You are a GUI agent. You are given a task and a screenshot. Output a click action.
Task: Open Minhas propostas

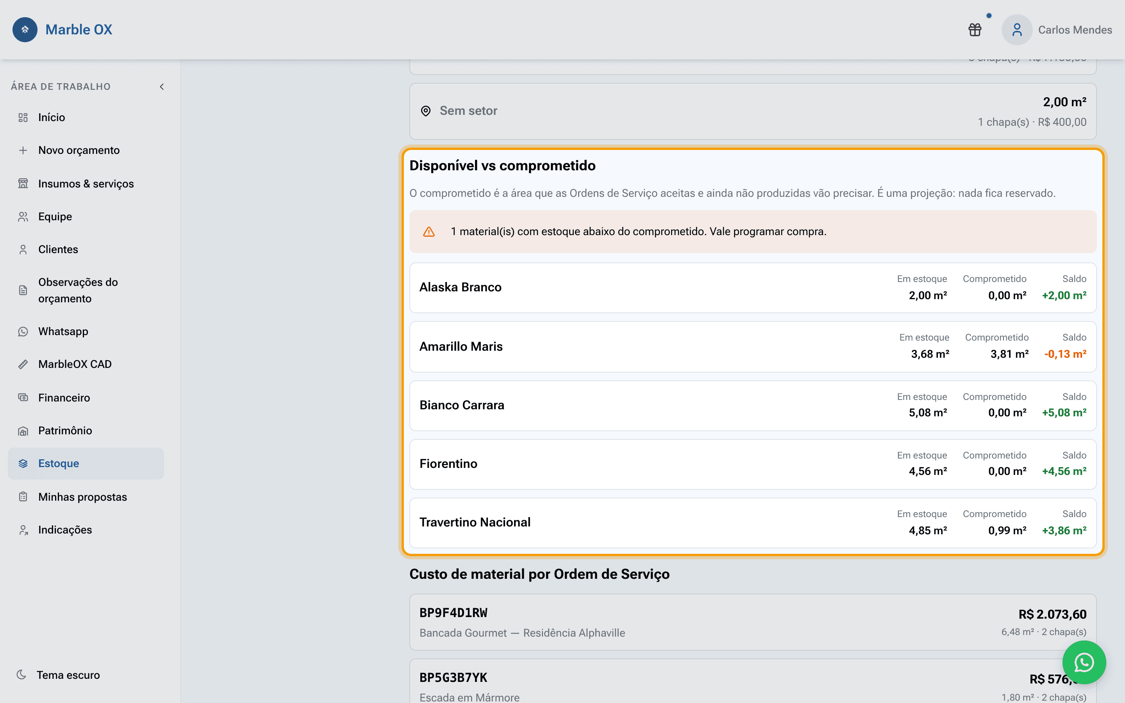pyautogui.click(x=86, y=497)
